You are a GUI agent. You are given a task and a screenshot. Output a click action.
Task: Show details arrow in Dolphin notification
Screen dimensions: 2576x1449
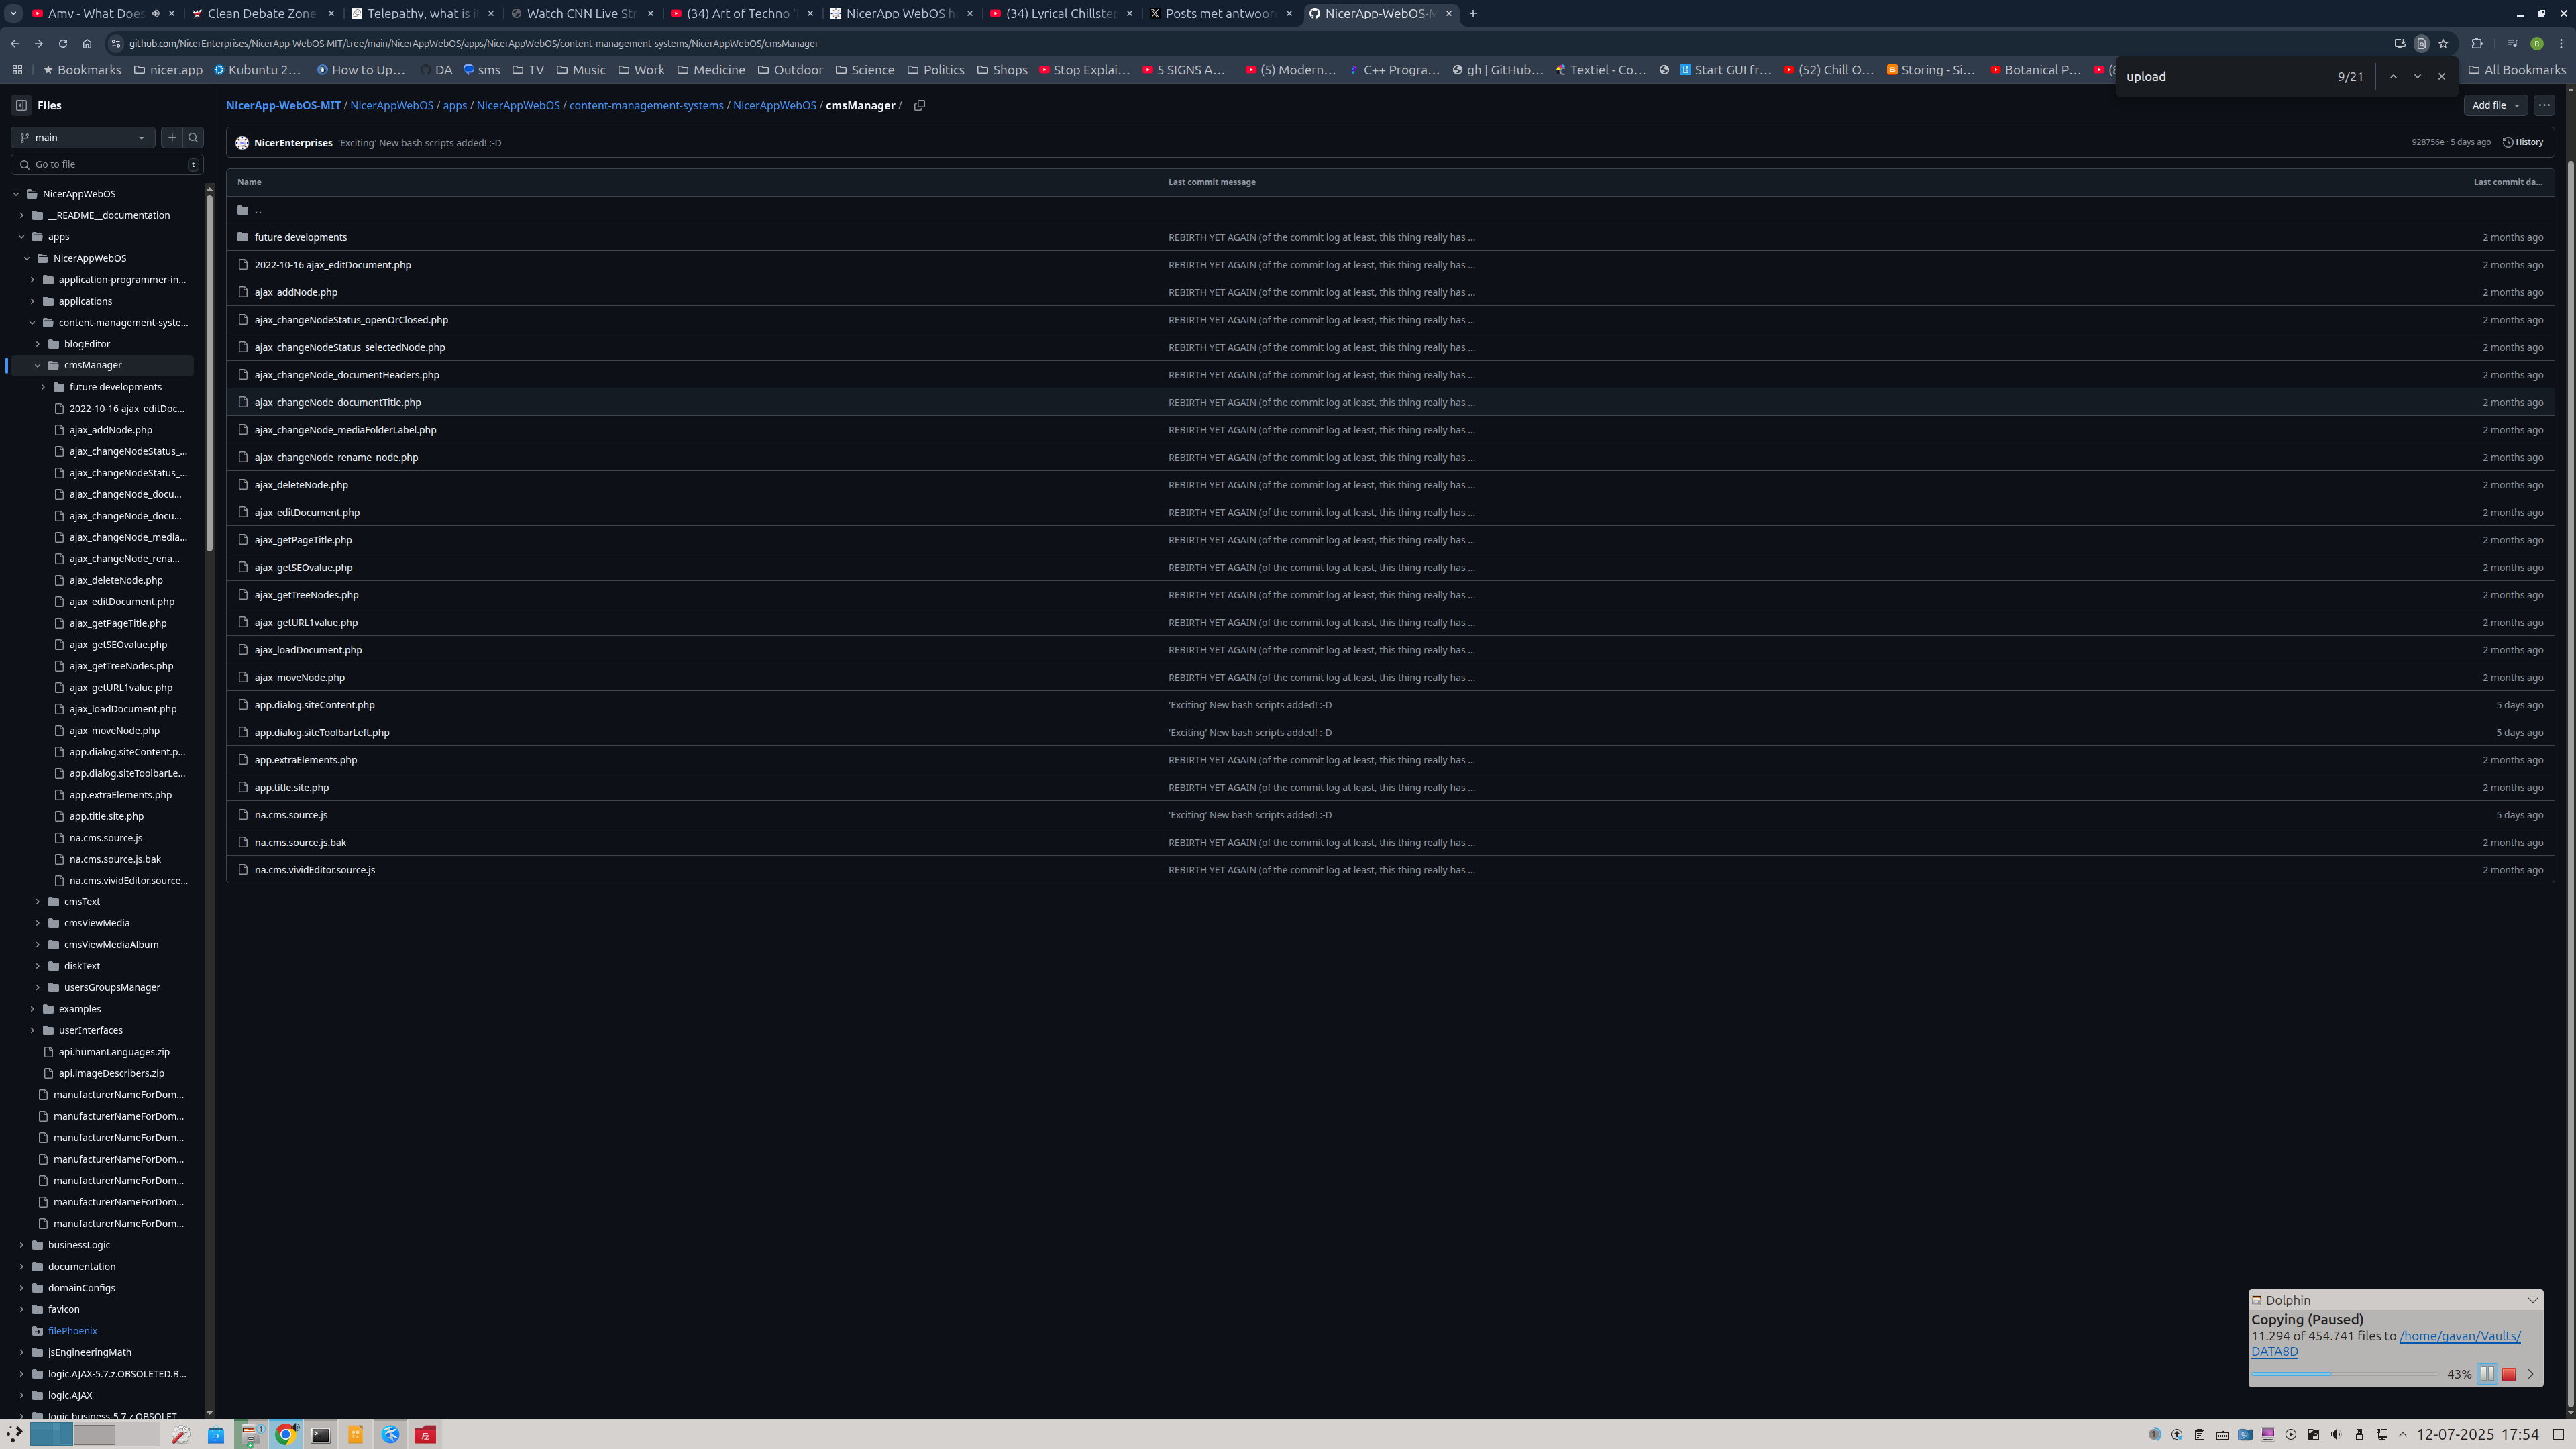(2531, 1374)
